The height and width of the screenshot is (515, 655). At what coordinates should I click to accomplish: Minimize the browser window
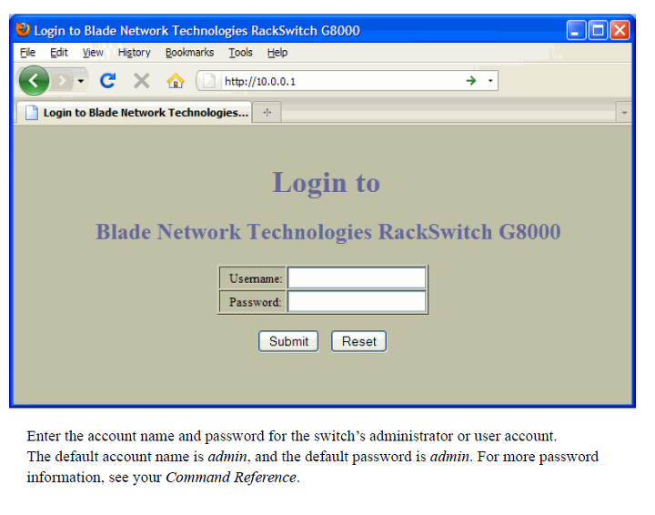click(576, 31)
